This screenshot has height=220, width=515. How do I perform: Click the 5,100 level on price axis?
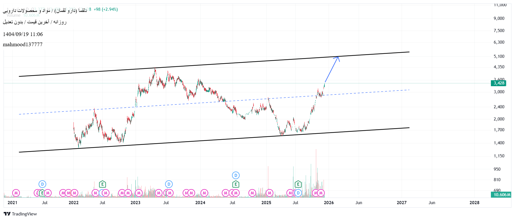pos(499,56)
